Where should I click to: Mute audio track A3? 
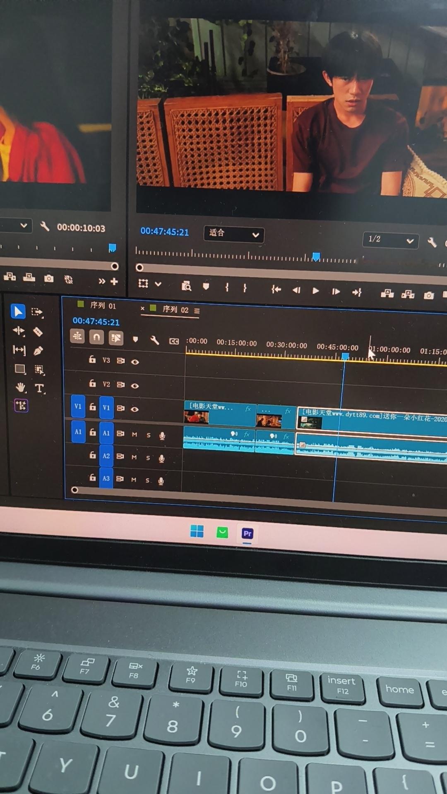pyautogui.click(x=134, y=480)
